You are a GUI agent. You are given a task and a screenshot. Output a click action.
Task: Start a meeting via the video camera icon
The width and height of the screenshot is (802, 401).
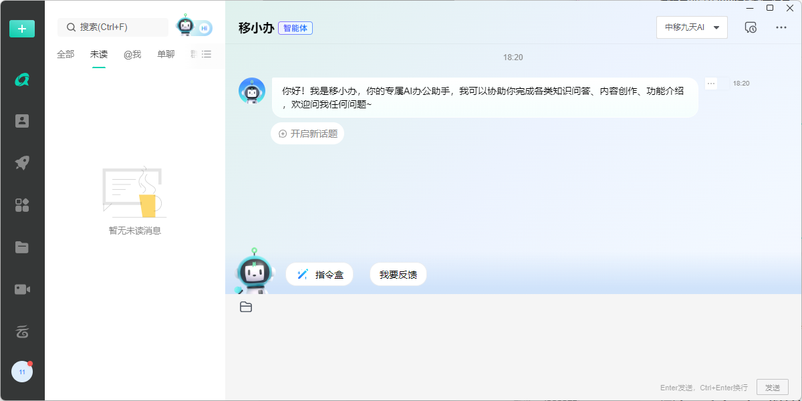point(22,289)
